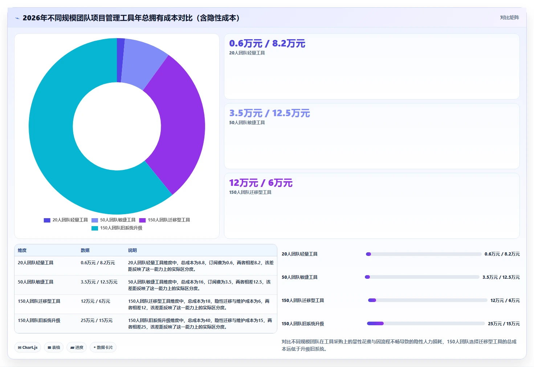Select table cell 50人团队敏捷工具
534x367 pixels.
click(x=36, y=282)
